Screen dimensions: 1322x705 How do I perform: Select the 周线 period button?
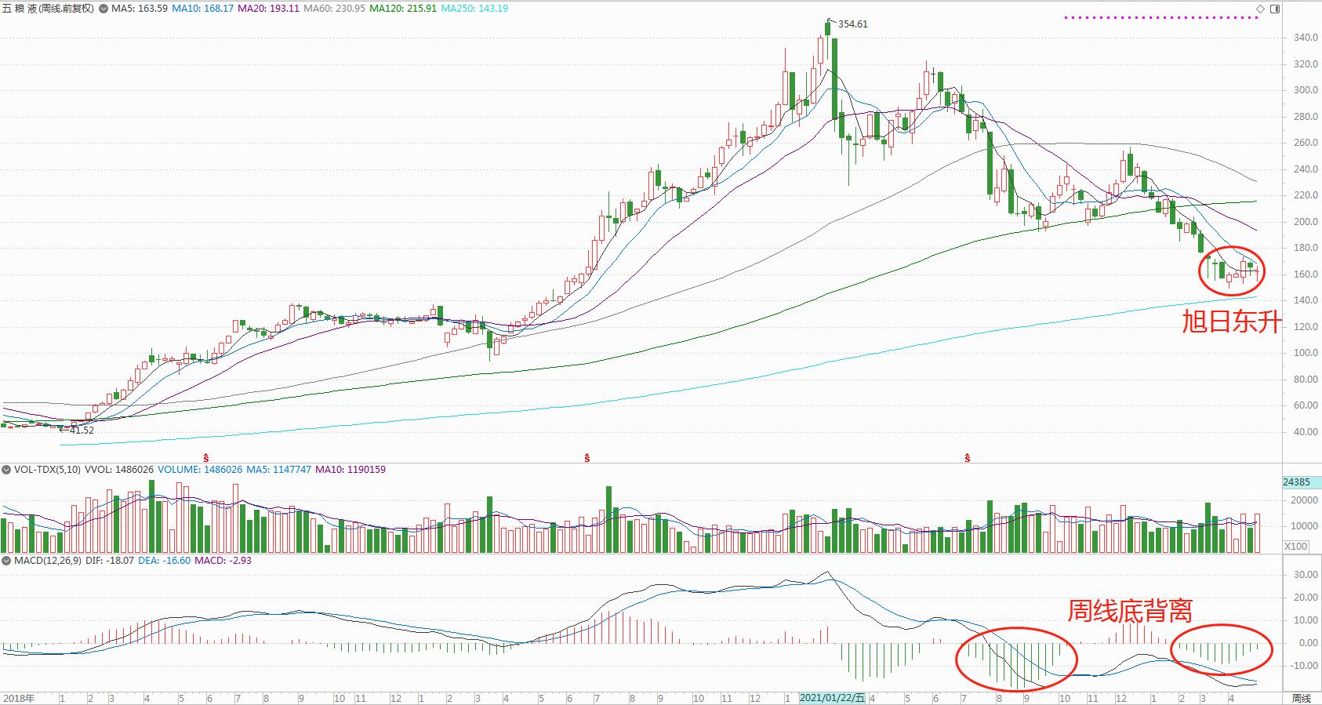click(x=1302, y=698)
